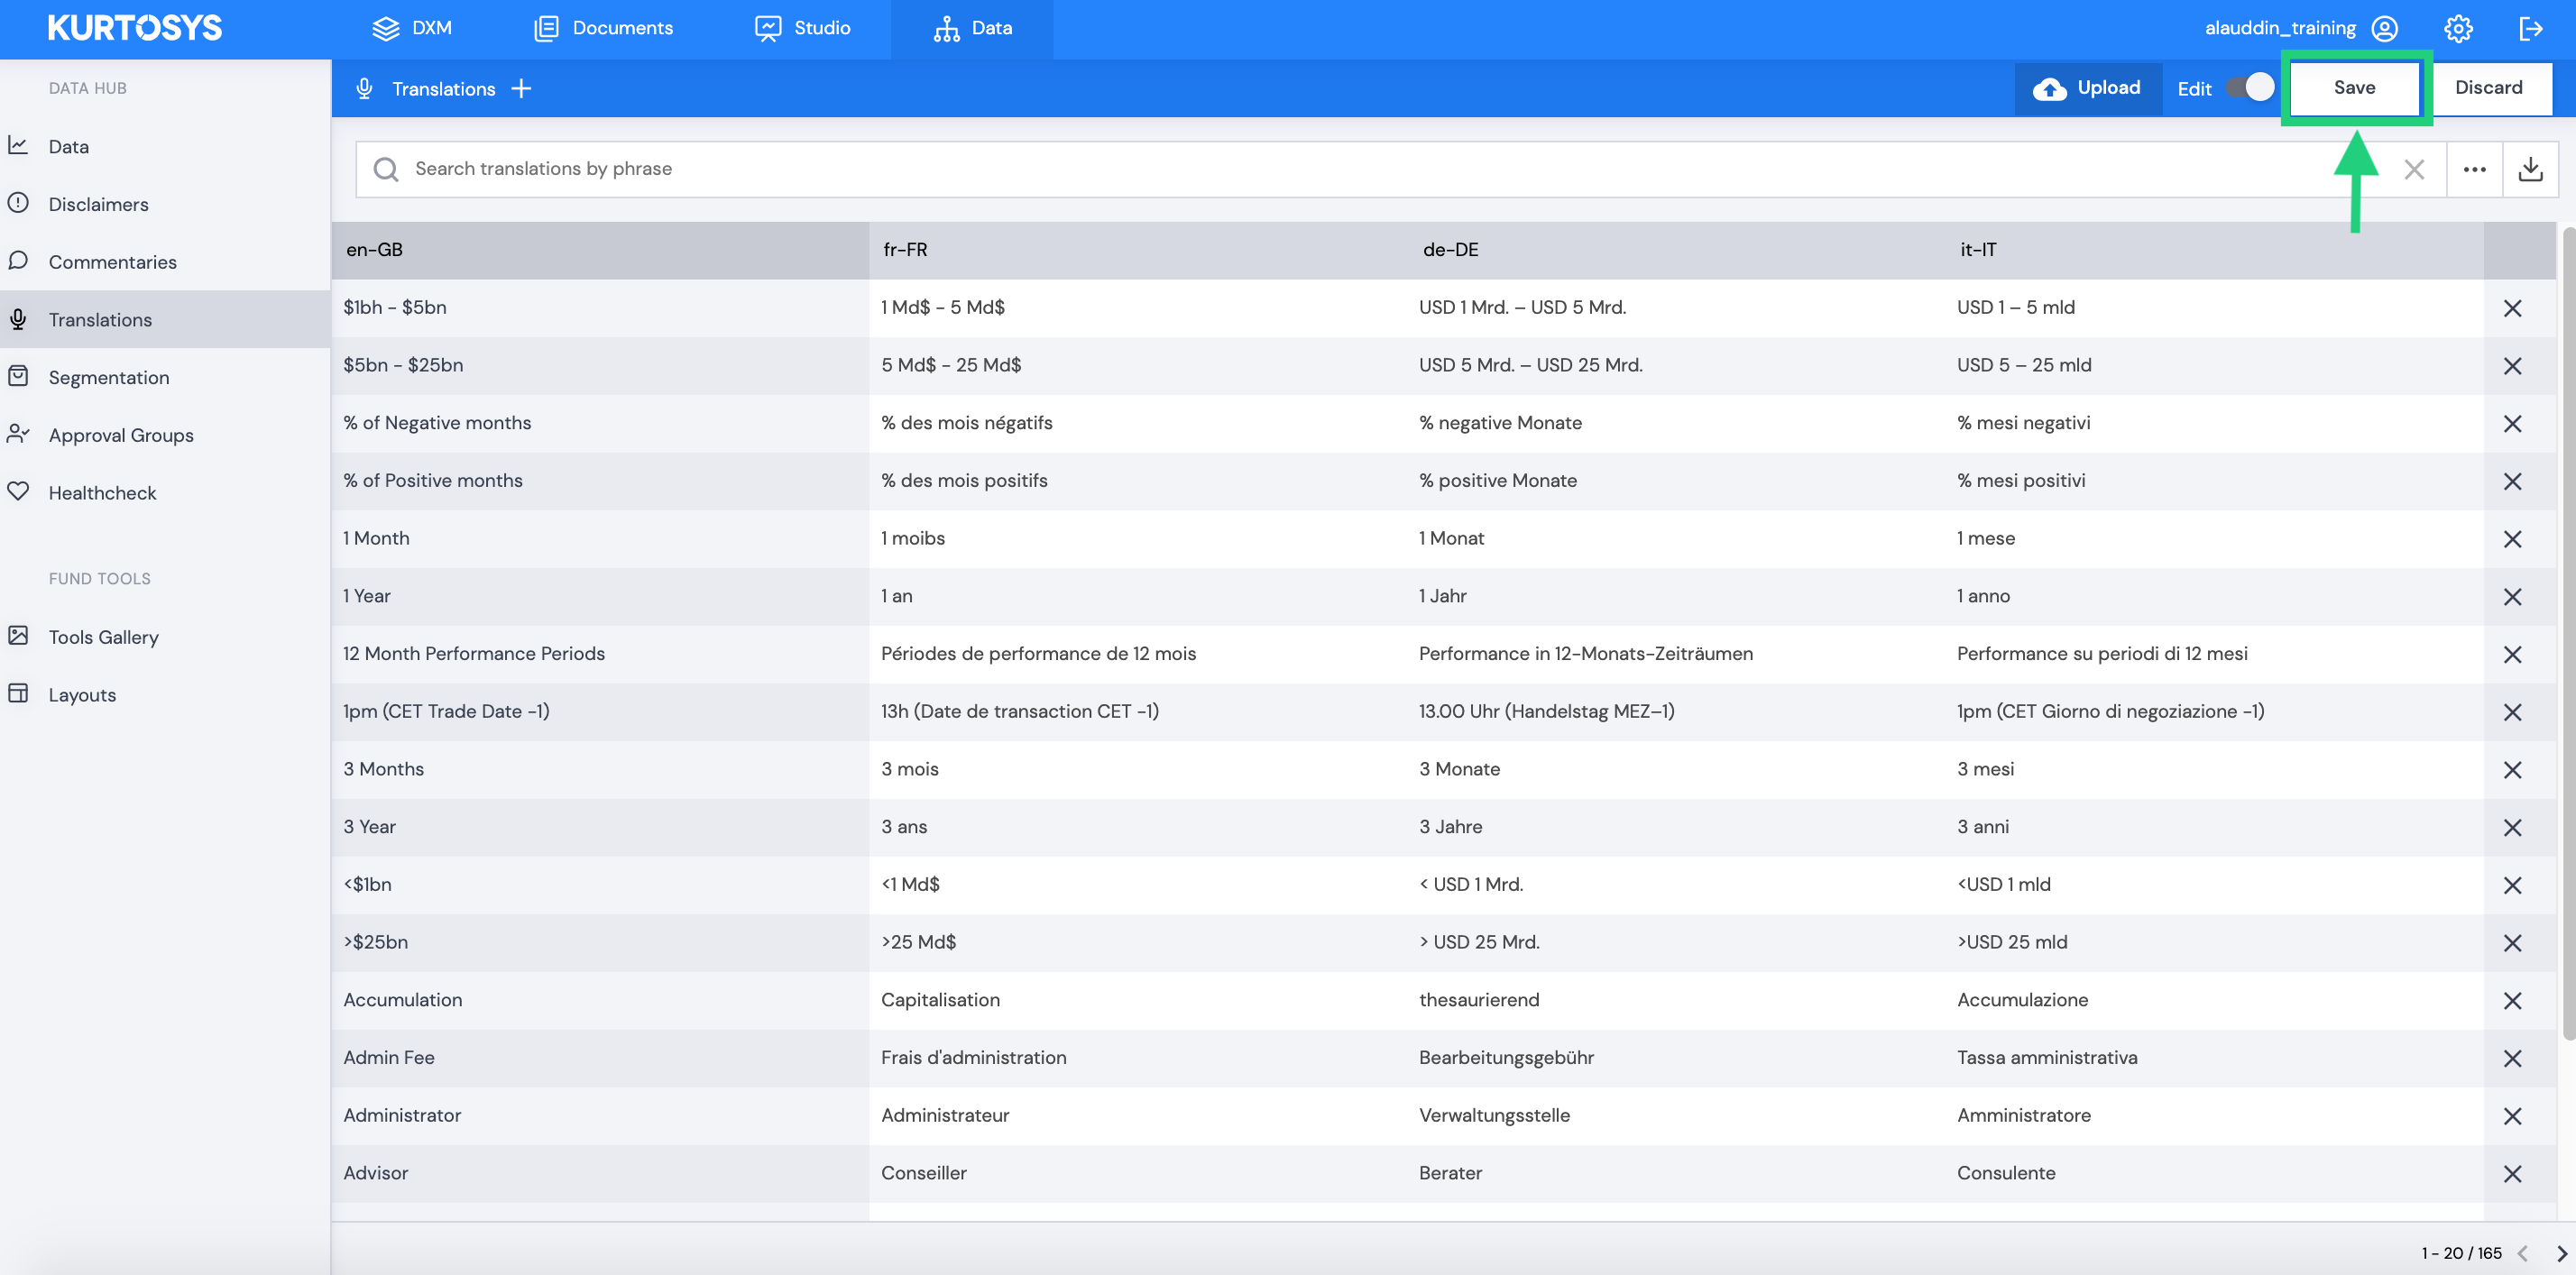
Task: Delete the <$1bn row
Action: point(2512,885)
